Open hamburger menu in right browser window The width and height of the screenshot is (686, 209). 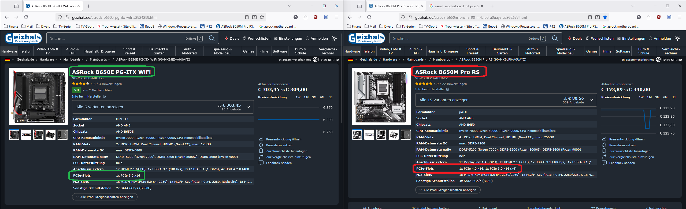tap(679, 17)
